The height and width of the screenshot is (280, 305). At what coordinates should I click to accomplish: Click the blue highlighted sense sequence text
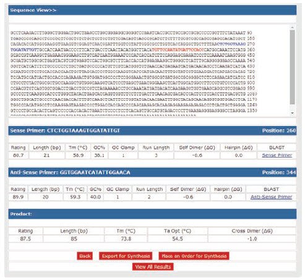pos(231,44)
